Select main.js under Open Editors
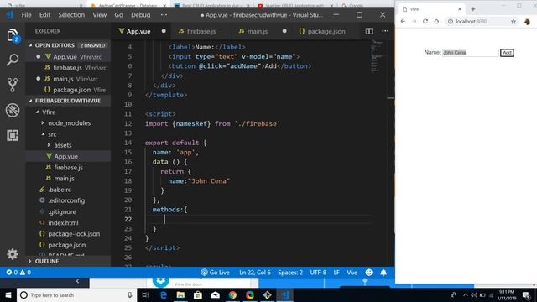This screenshot has height=302, width=537. (68, 79)
